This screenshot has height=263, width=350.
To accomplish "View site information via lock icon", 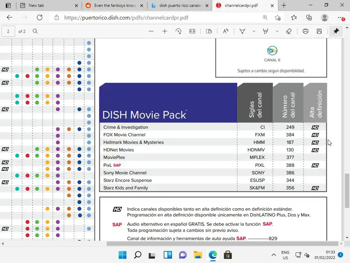I will pyautogui.click(x=57, y=17).
